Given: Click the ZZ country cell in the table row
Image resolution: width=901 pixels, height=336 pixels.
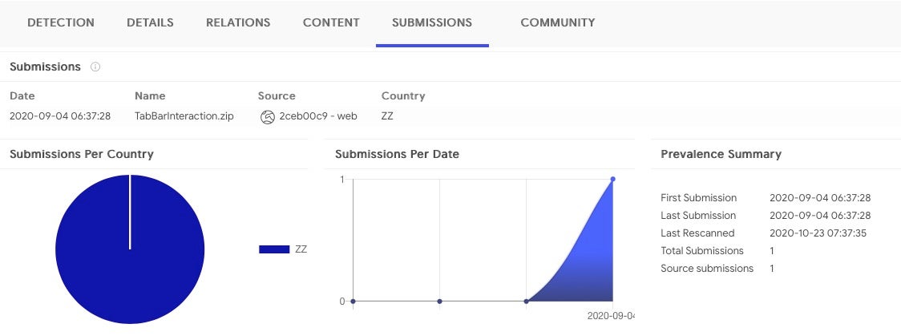Looking at the screenshot, I should (388, 116).
